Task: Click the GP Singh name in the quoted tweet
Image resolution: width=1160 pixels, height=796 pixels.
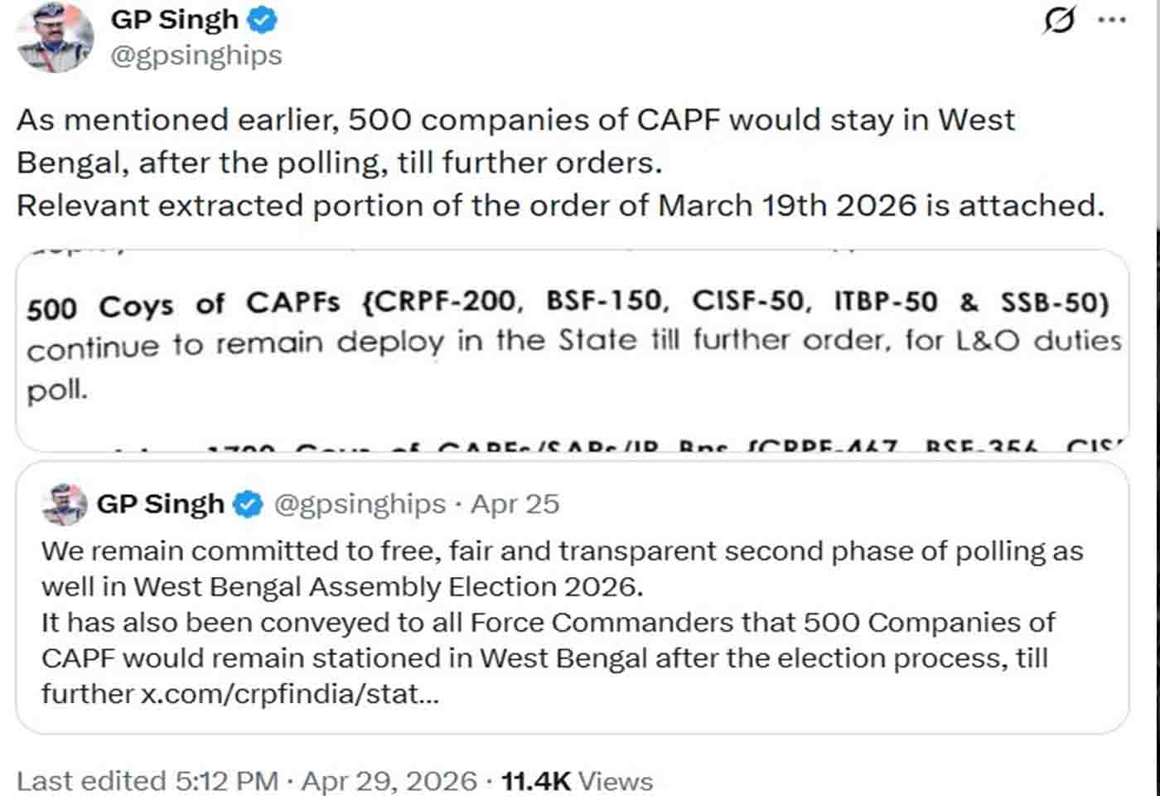Action: click(160, 503)
